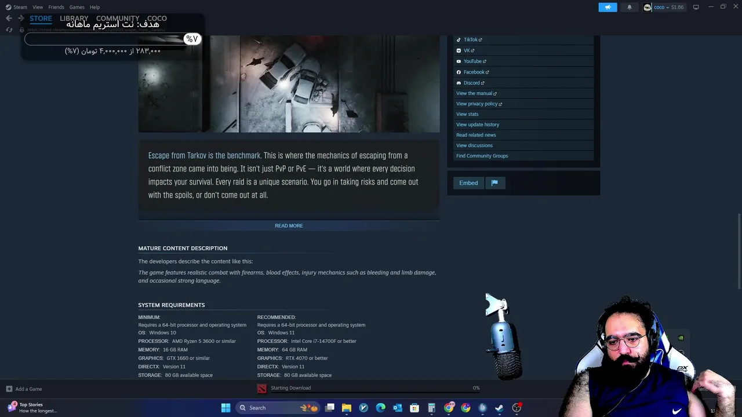Open the Friends menu
The image size is (742, 417).
pyautogui.click(x=56, y=7)
